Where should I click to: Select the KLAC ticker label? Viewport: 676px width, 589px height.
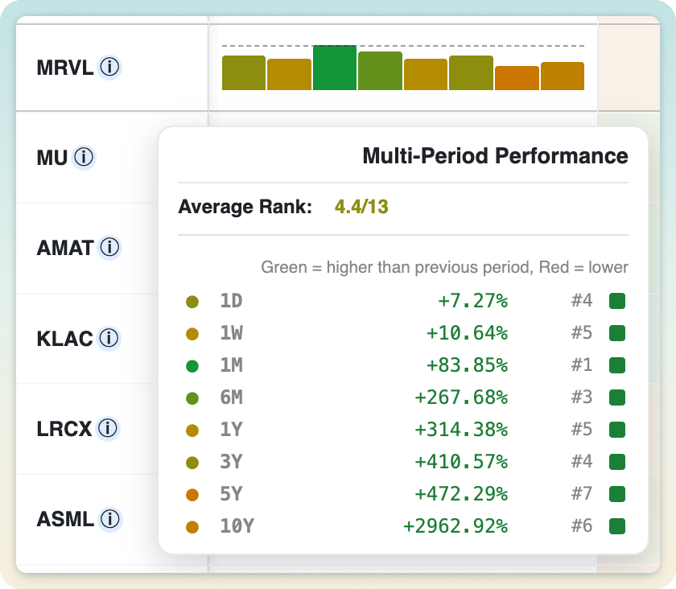[x=64, y=339]
